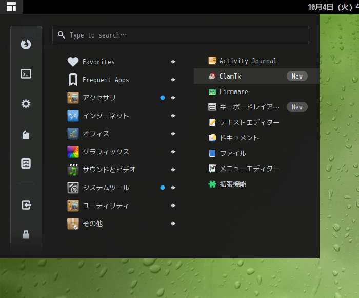Expand アクセサリ category arrow
The width and height of the screenshot is (359, 298).
173,98
